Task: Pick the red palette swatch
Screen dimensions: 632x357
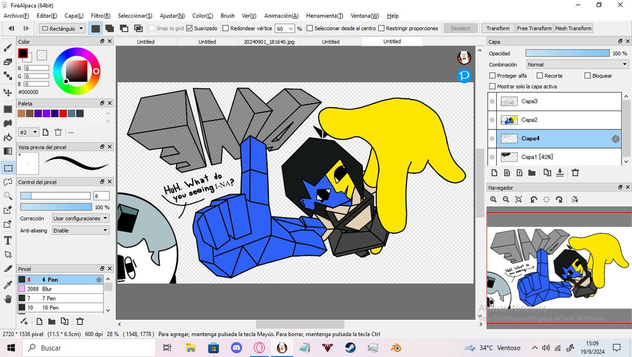Action: click(x=63, y=113)
